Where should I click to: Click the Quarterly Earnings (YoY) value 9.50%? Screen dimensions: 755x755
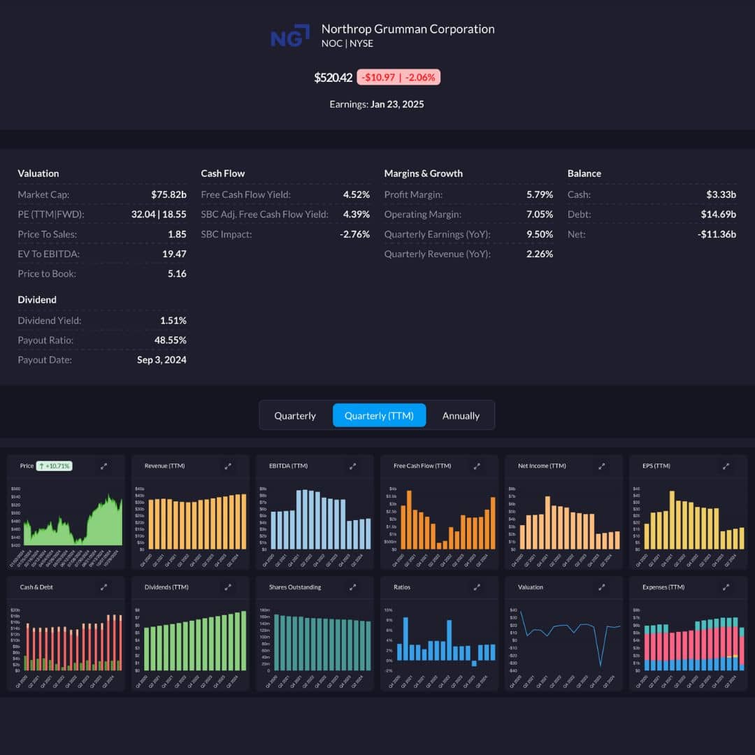540,234
